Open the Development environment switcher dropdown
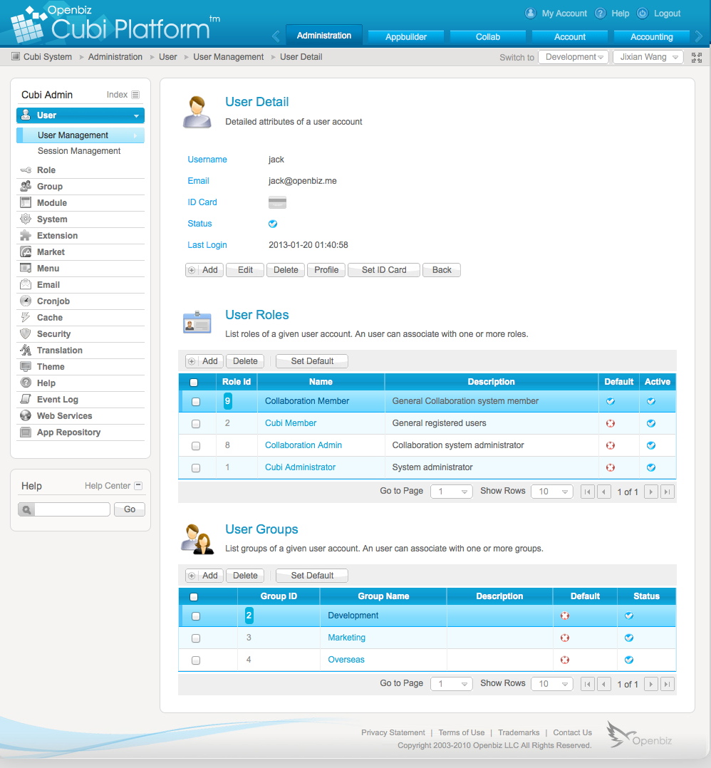Viewport: 711px width, 768px height. [x=573, y=56]
